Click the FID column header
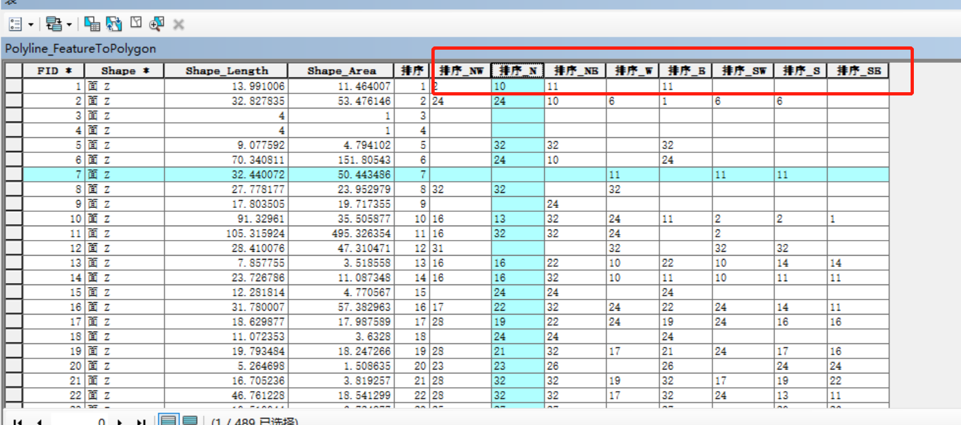 click(54, 71)
